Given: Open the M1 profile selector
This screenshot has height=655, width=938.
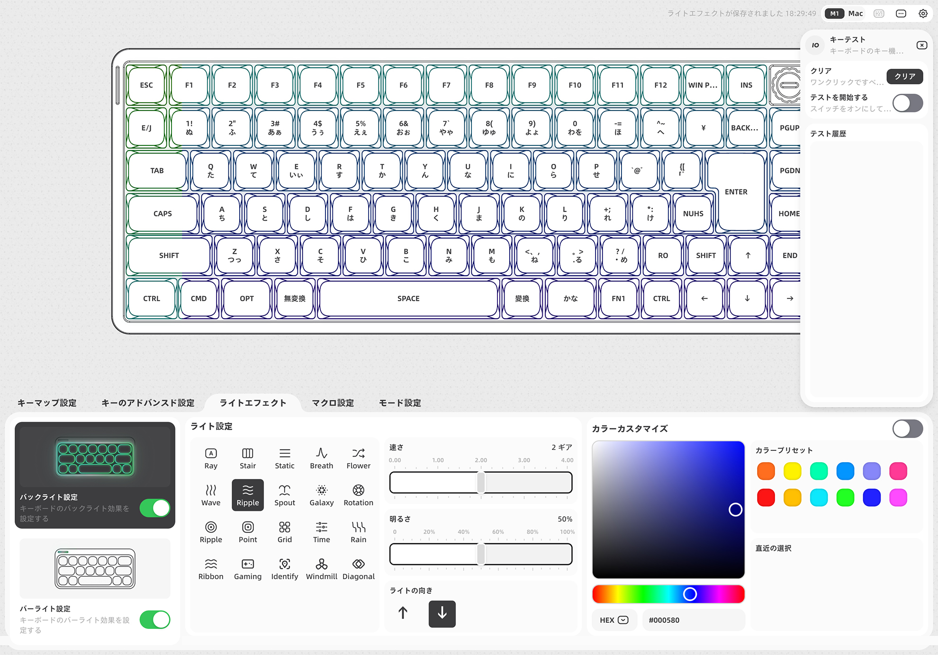Looking at the screenshot, I should coord(835,13).
